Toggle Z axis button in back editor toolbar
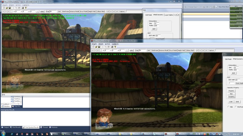Viewport: 243px width, 136px height. (x=8, y=11)
